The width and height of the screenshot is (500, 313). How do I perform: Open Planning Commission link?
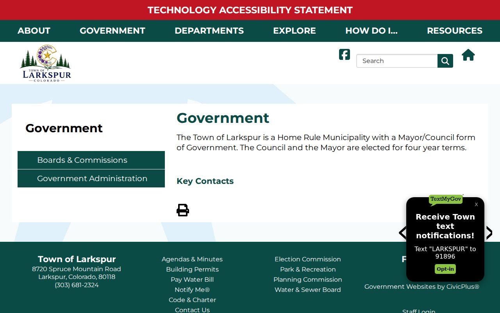pyautogui.click(x=308, y=279)
